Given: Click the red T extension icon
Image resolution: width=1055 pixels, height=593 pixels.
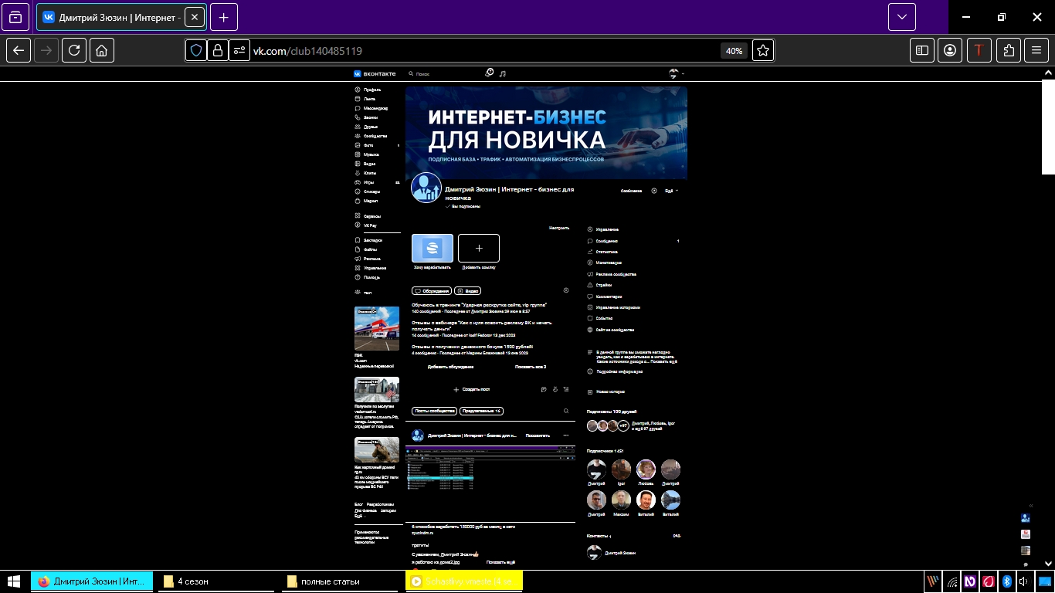Looking at the screenshot, I should [979, 50].
